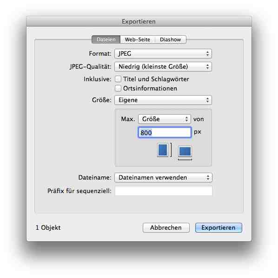Image resolution: width=278 pixels, height=278 pixels.
Task: Click the Dateiname dropdown arrows
Action: pyautogui.click(x=208, y=177)
